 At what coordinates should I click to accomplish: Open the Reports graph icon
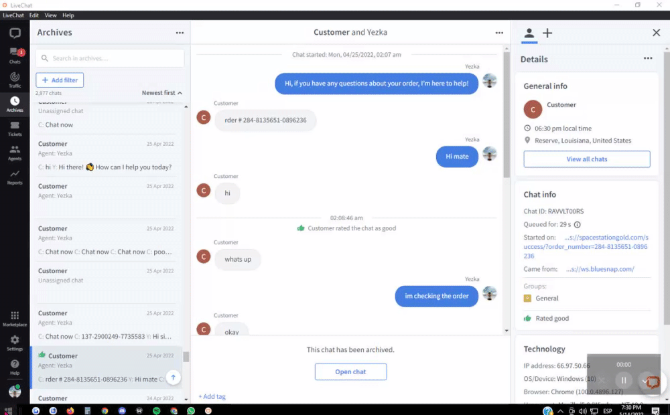tap(15, 174)
